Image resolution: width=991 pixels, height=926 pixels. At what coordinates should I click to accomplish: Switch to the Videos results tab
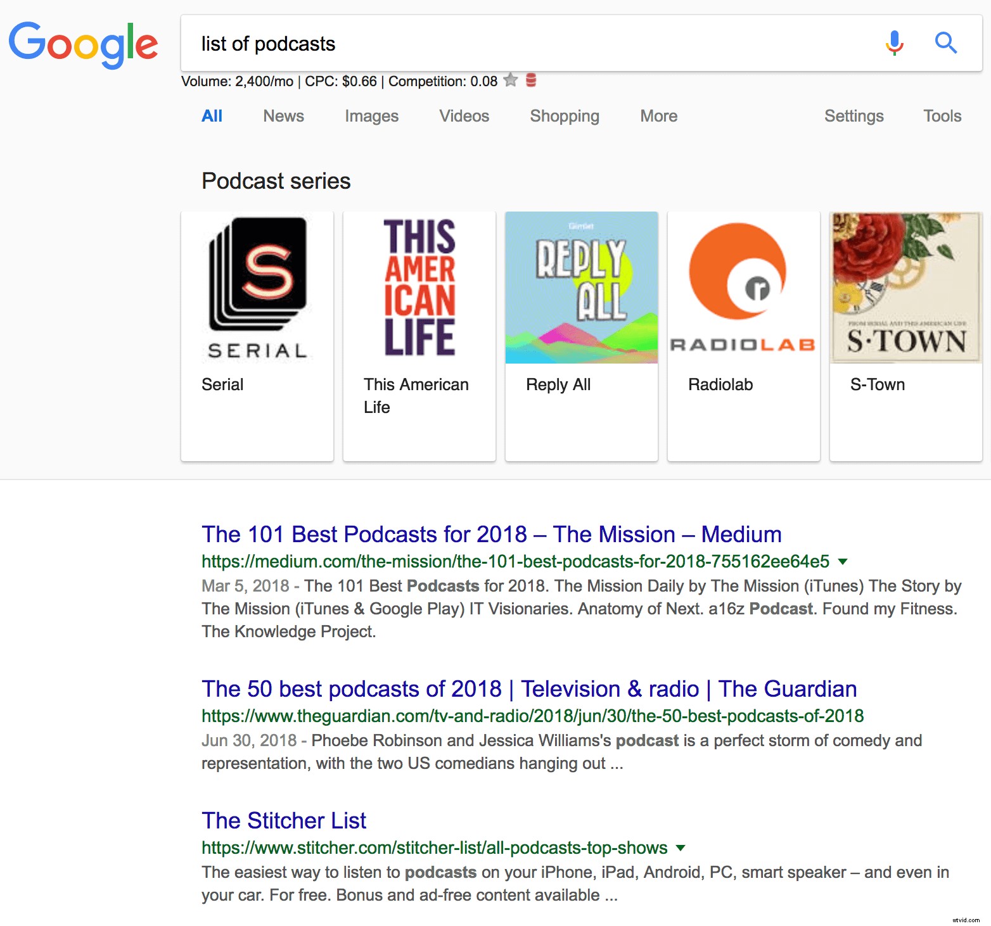(464, 116)
